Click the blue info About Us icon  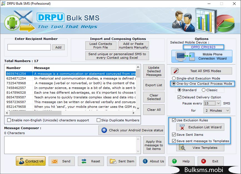tap(145, 161)
